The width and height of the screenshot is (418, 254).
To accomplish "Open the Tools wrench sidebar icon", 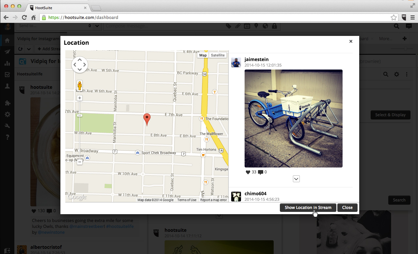I will pos(7,126).
